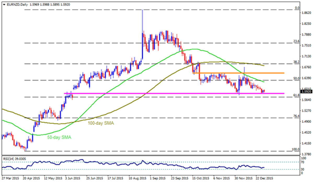Select the 100-day SMA label
The image size is (314, 183).
[x=101, y=123]
